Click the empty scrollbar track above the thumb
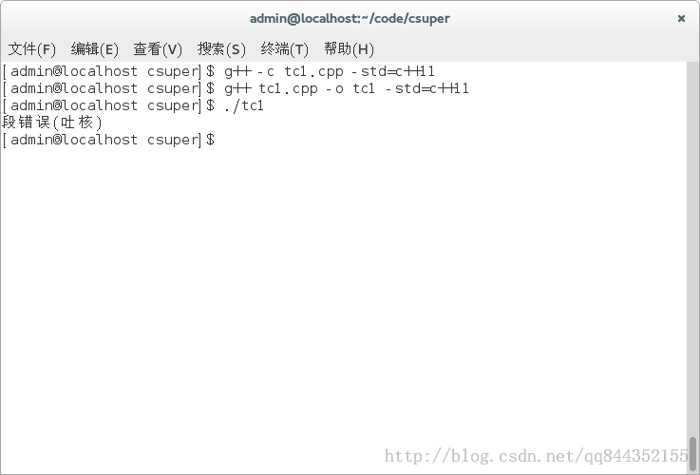Screen dimensions: 700x475 pos(692,248)
